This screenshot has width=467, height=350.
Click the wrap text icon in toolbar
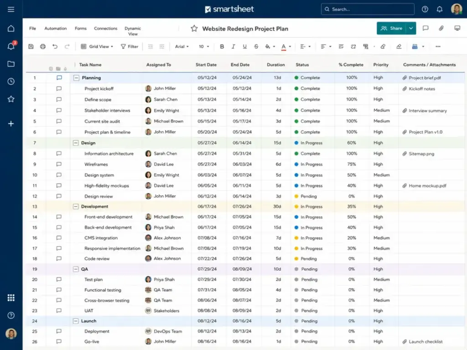341,46
